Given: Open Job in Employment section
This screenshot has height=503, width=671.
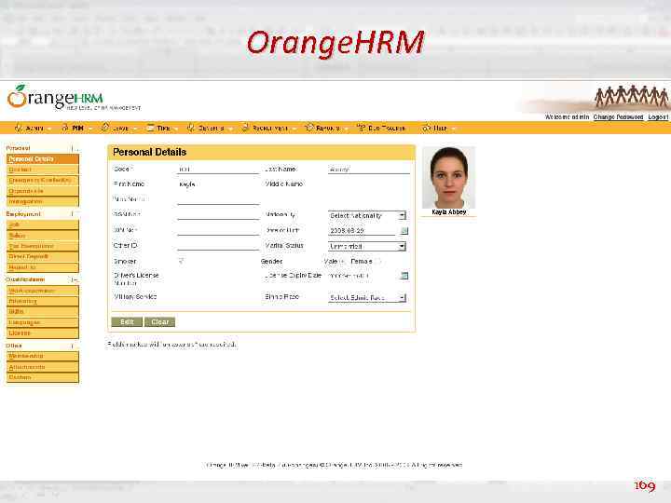Looking at the screenshot, I should tap(43, 225).
